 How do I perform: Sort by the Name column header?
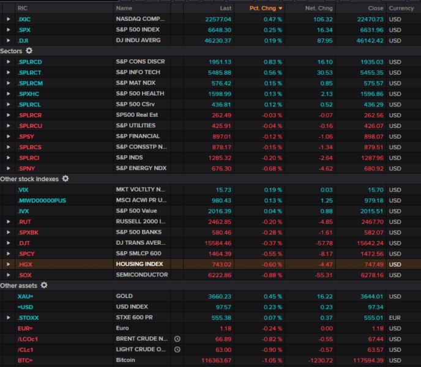pyautogui.click(x=124, y=9)
